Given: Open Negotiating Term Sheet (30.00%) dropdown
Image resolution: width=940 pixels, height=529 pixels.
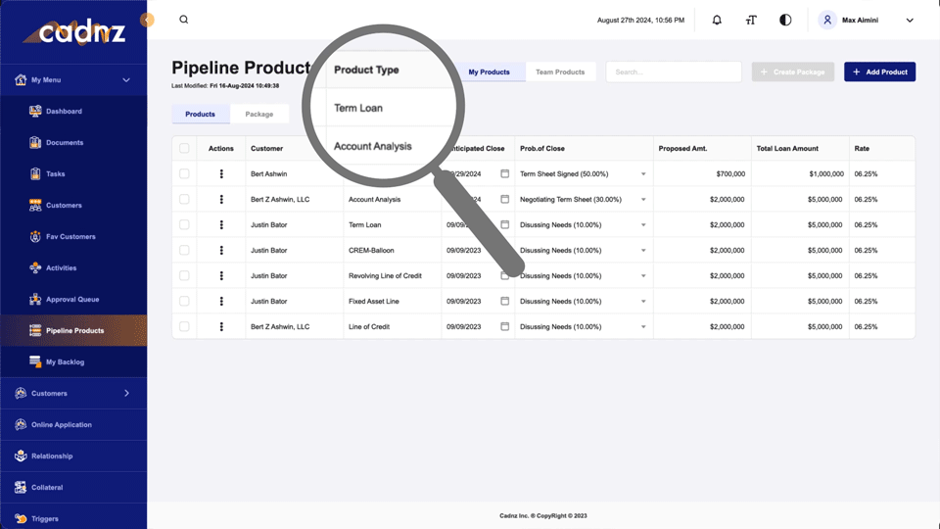Looking at the screenshot, I should [643, 200].
